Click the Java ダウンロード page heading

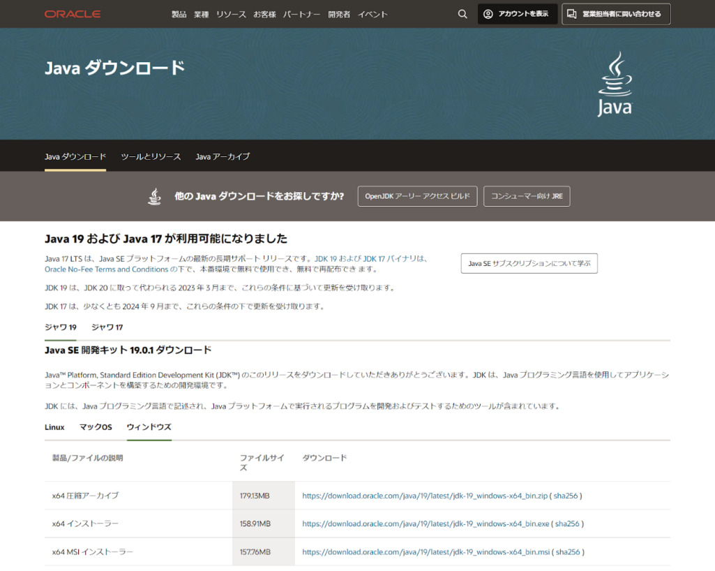(x=115, y=68)
